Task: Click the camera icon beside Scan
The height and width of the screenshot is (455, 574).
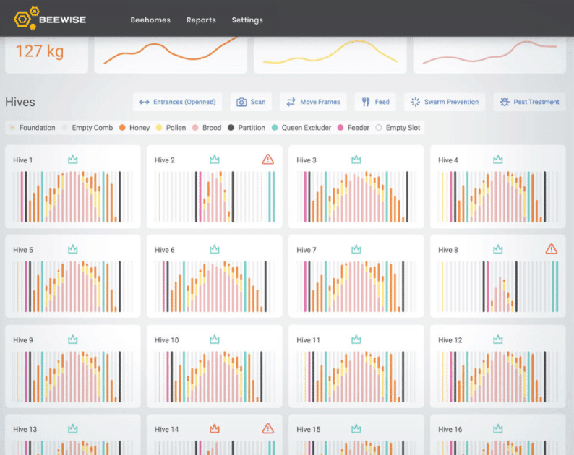Action: pos(241,102)
